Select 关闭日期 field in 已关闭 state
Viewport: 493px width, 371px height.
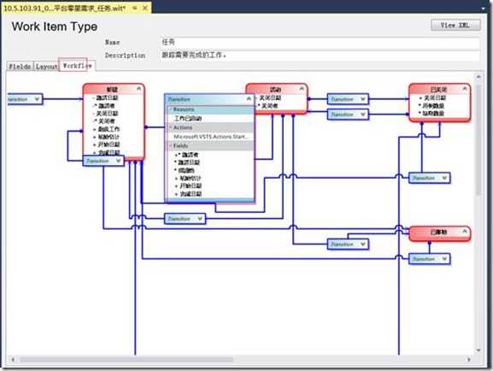pyautogui.click(x=435, y=98)
